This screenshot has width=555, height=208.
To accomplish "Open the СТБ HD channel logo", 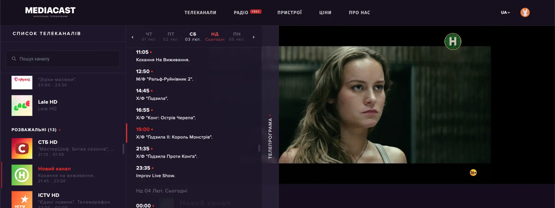I will (x=22, y=148).
